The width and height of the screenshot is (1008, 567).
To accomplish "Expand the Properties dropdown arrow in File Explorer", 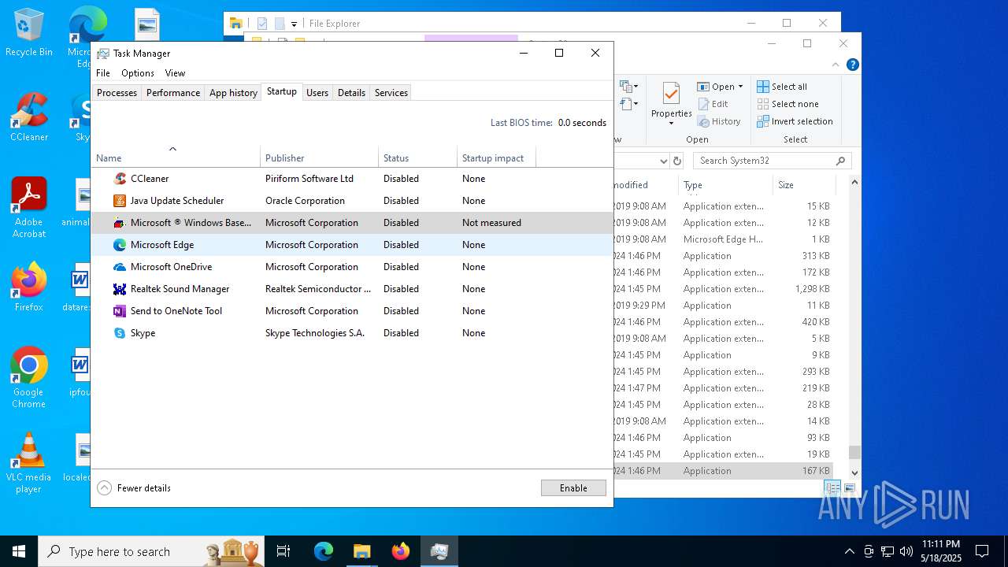I will pos(671,124).
